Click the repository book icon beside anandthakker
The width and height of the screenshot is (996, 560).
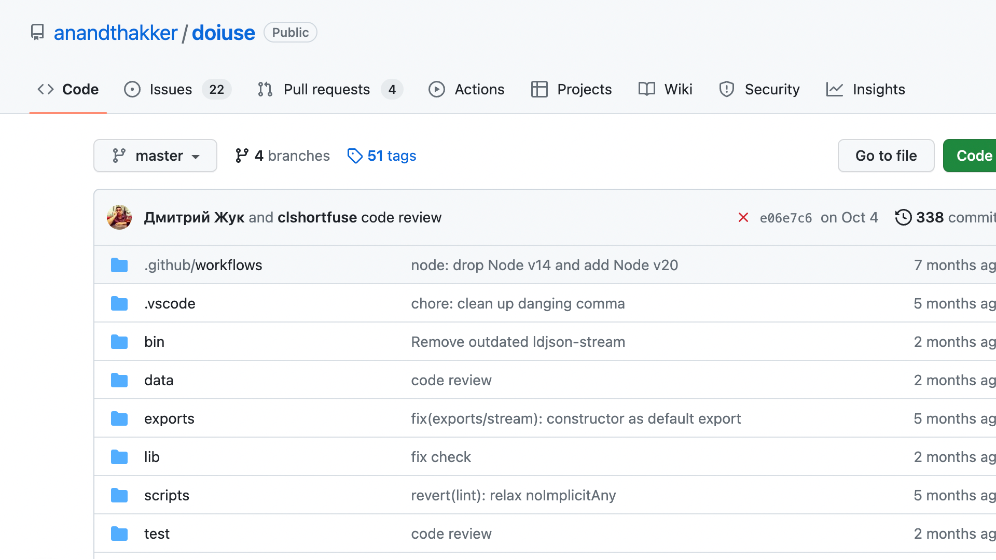point(37,32)
